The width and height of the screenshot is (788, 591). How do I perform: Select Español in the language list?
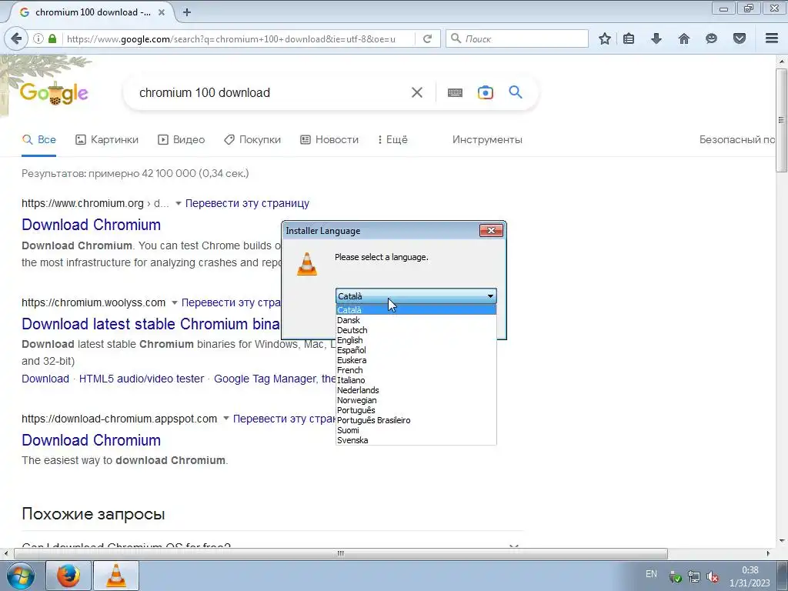tap(416, 350)
